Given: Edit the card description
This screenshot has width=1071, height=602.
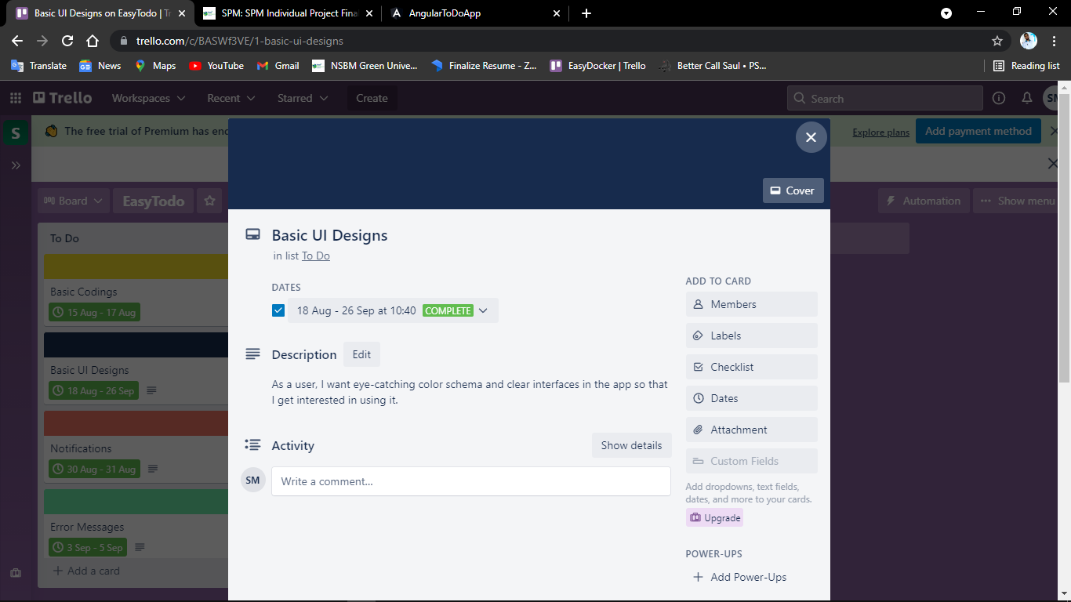Looking at the screenshot, I should pyautogui.click(x=361, y=354).
